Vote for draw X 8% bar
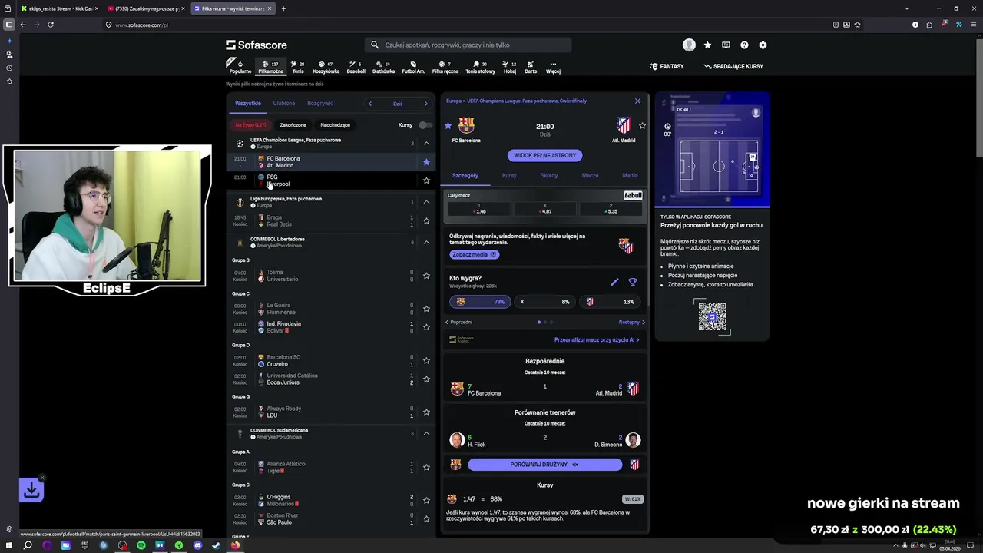This screenshot has height=553, width=983. point(544,302)
